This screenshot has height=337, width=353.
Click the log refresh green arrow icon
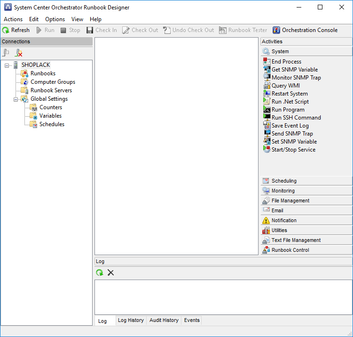click(x=100, y=273)
